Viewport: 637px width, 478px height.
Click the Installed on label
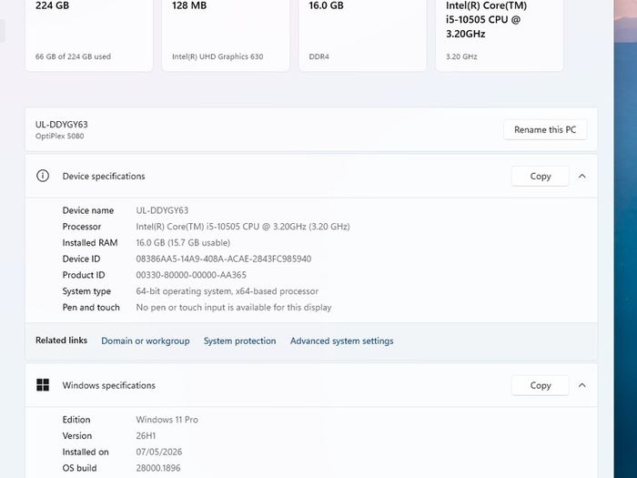click(86, 452)
